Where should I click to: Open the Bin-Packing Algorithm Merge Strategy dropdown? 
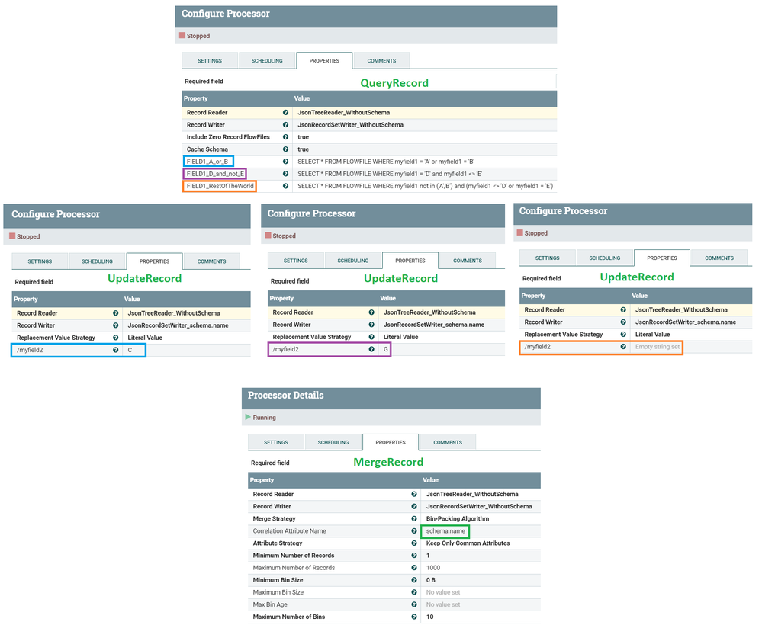473,518
